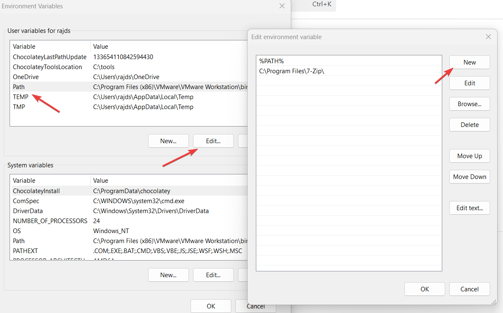Screen dimensions: 503x313
Task: Click Edit in the path editor
Action: pyautogui.click(x=469, y=83)
